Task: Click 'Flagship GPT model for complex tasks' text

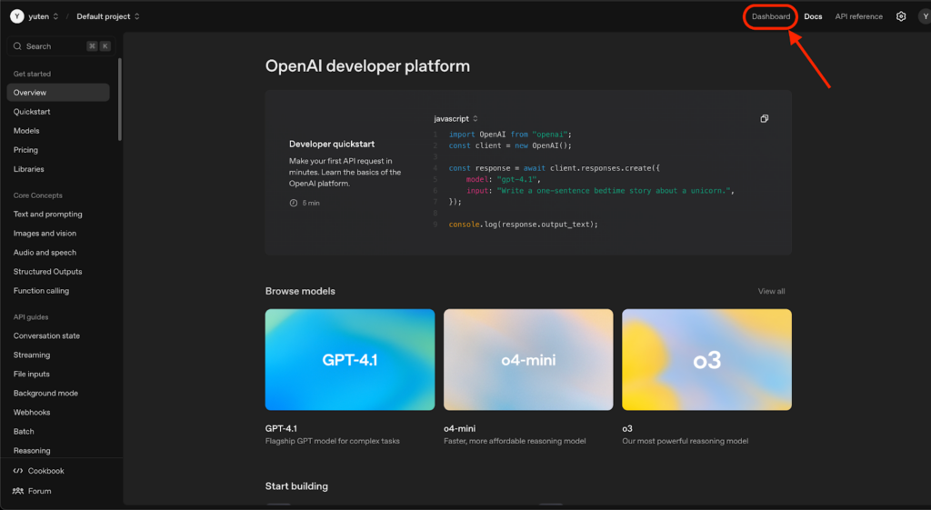Action: pyautogui.click(x=333, y=441)
